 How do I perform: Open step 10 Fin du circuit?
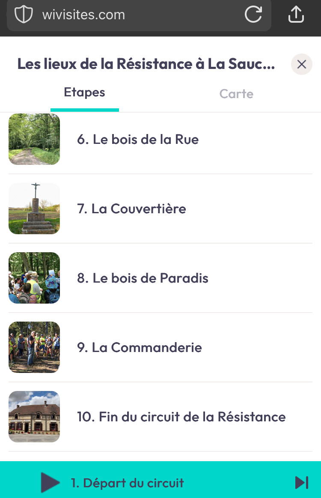181,417
